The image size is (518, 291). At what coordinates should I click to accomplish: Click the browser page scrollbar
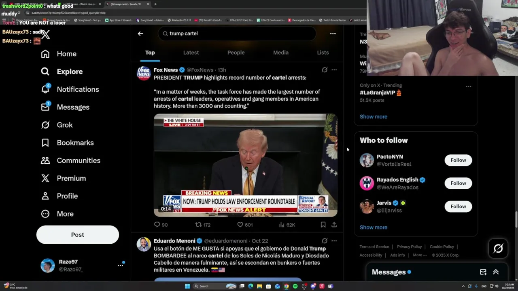(516, 219)
